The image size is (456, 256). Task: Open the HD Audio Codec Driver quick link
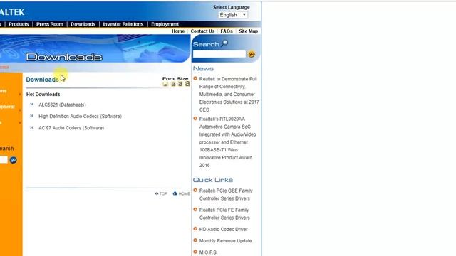point(223,229)
